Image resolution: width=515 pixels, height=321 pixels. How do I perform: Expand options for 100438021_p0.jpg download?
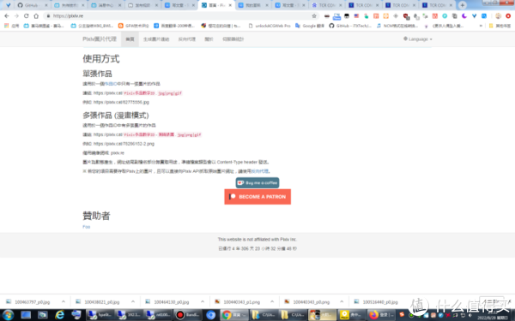(133, 301)
